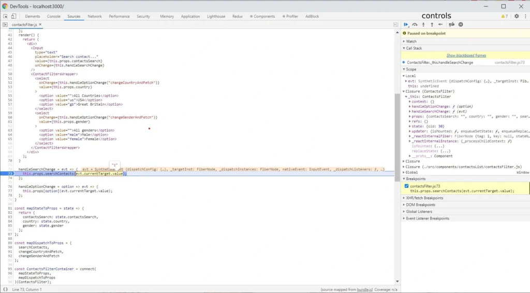Pretty-print the source with braces icon
Image resolution: width=530 pixels, height=293 pixels.
coord(5,289)
